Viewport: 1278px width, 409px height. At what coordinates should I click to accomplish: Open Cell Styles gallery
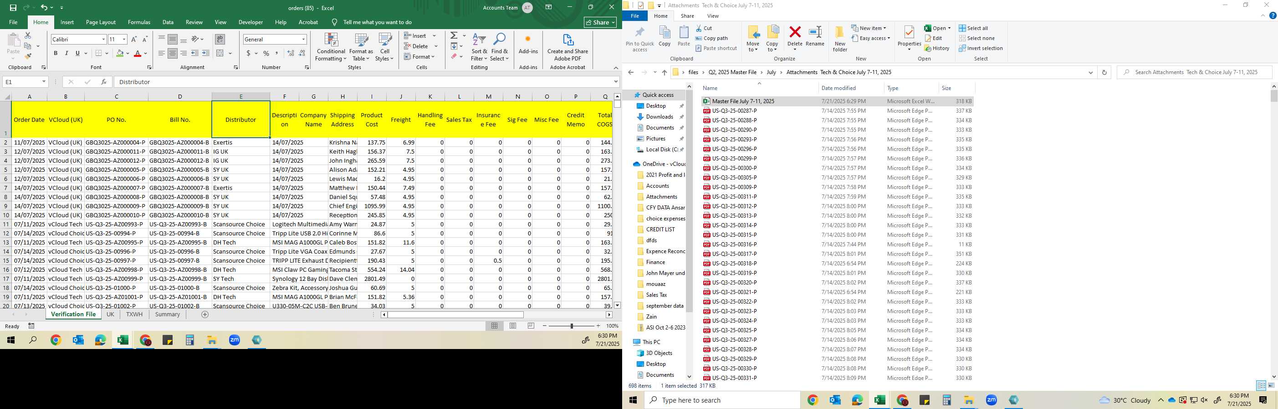(x=384, y=48)
